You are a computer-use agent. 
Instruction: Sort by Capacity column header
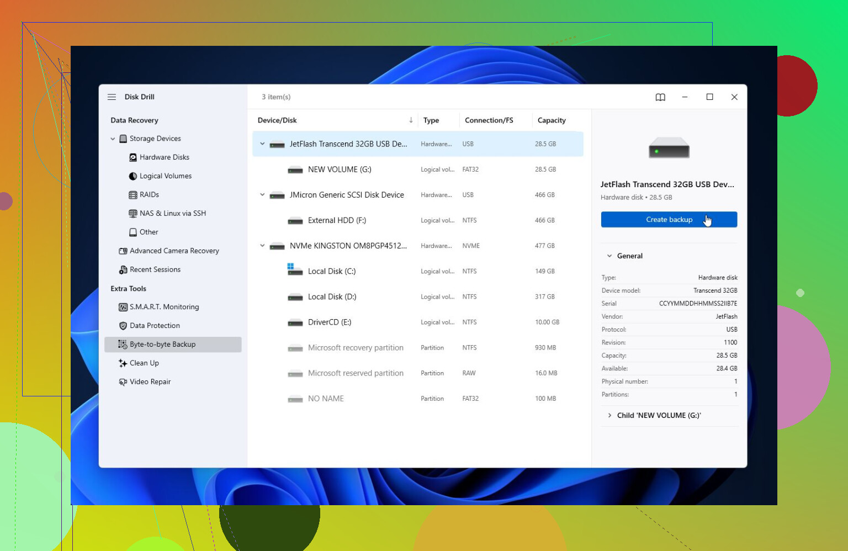pos(552,120)
